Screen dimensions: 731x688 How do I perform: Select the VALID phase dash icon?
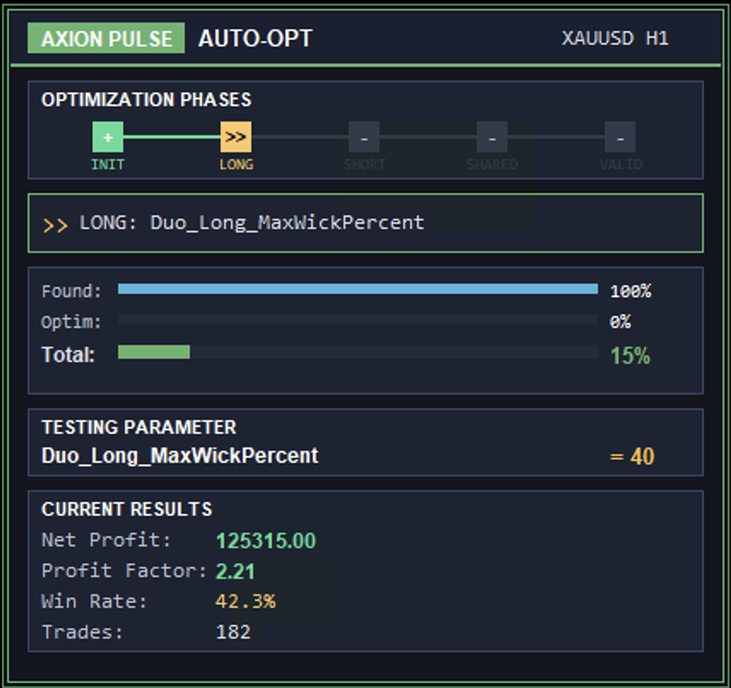[621, 137]
